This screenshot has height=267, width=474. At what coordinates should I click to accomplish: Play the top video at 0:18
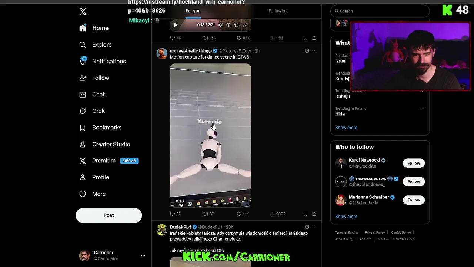click(176, 25)
